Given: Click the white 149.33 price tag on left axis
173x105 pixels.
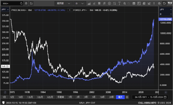Looking at the screenshot, I should click(5, 66).
